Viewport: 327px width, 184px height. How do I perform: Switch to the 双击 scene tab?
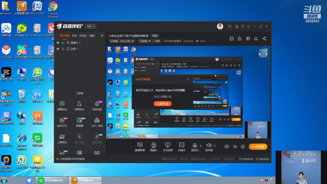[74, 35]
